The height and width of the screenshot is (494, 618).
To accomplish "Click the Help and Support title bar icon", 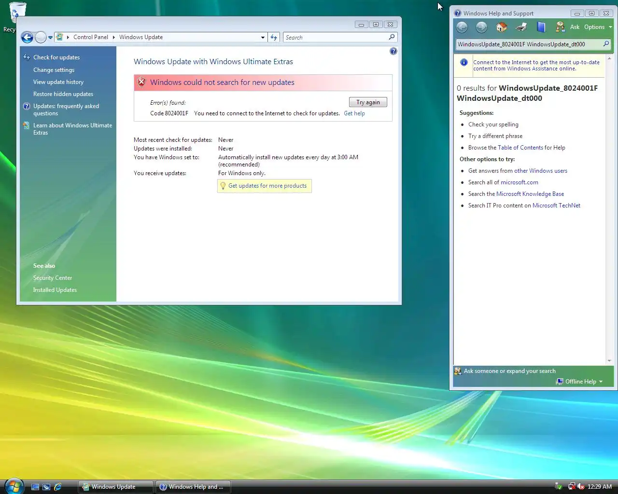I will tap(458, 14).
